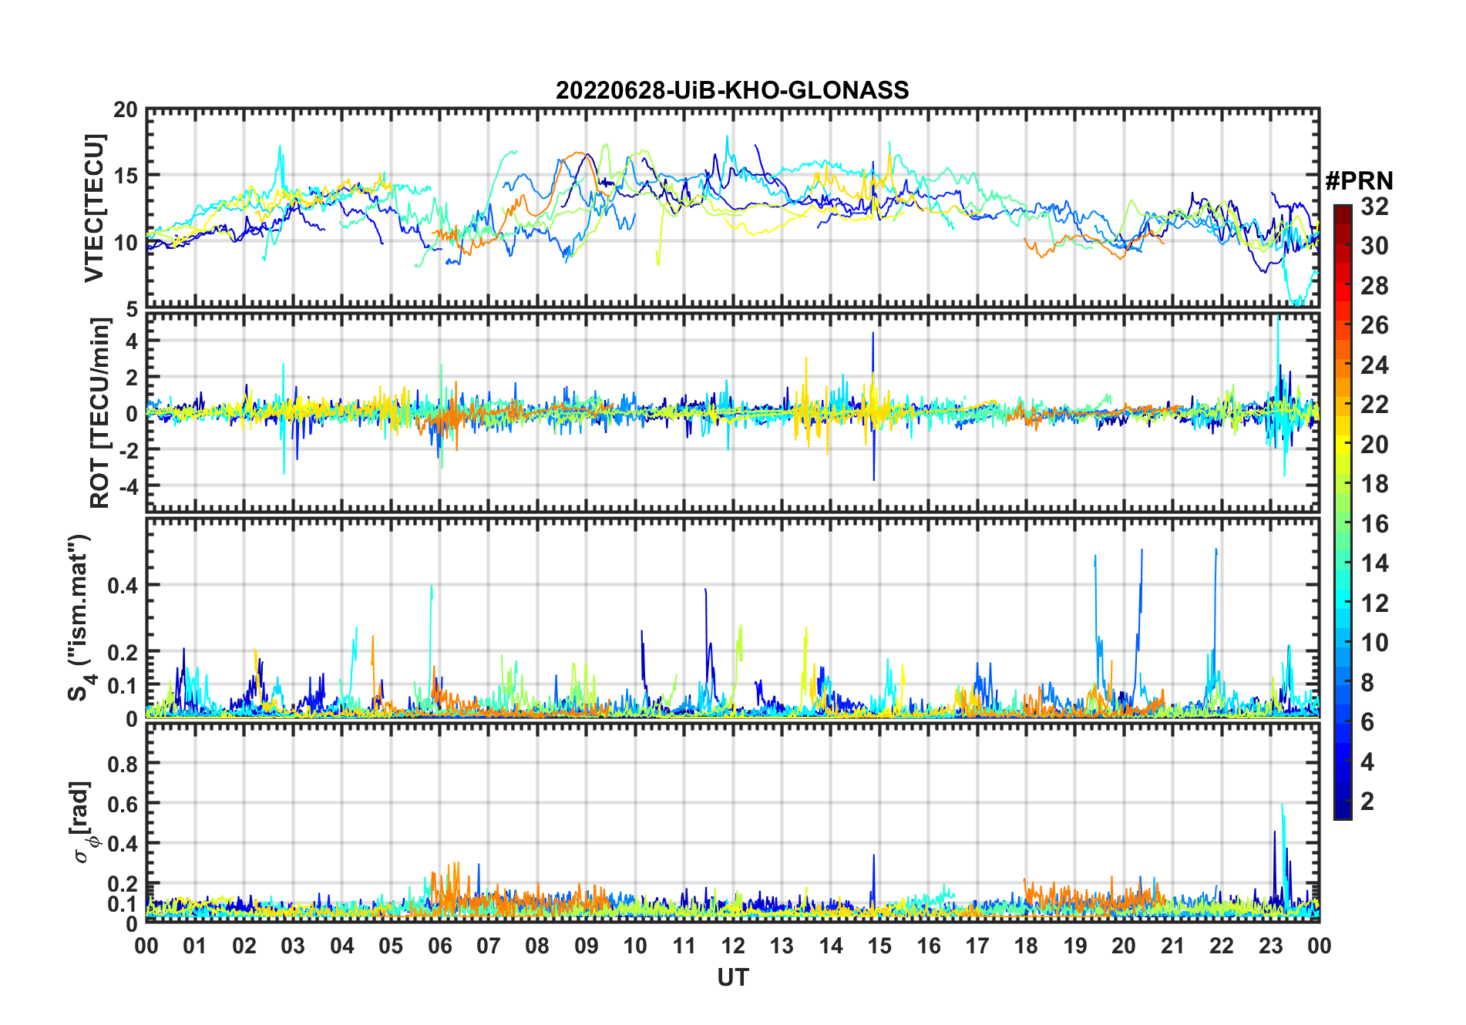Click VTEC axis tick value 15

(x=126, y=176)
